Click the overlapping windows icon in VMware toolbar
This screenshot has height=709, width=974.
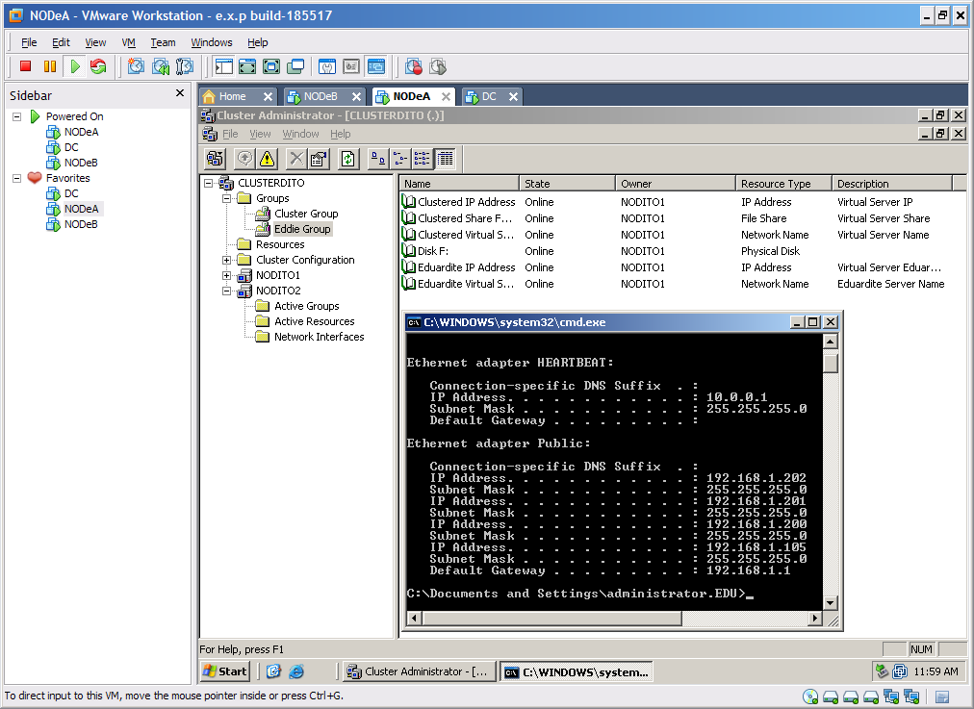[x=295, y=66]
